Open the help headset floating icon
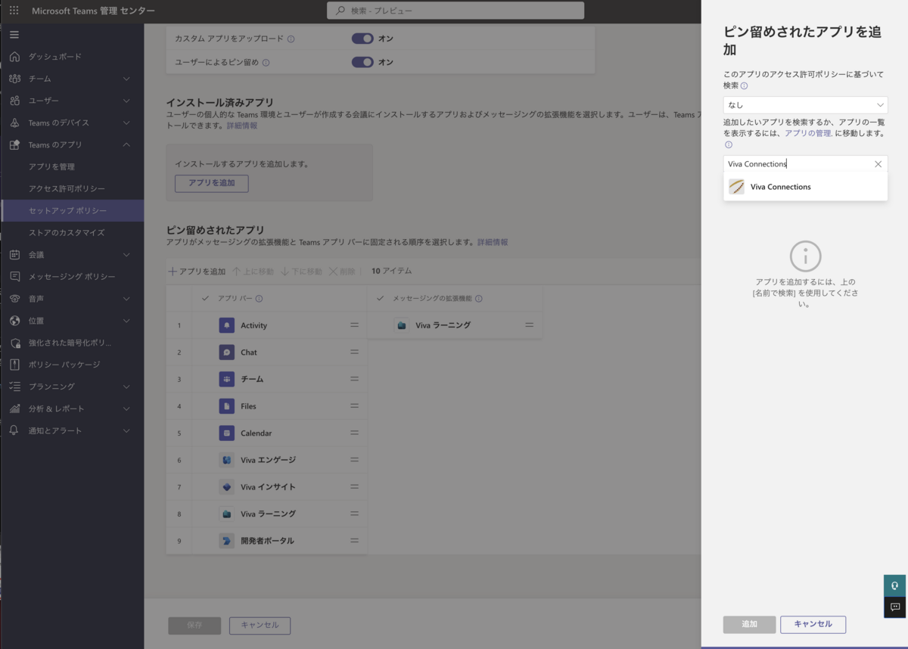The width and height of the screenshot is (908, 649). click(x=895, y=585)
